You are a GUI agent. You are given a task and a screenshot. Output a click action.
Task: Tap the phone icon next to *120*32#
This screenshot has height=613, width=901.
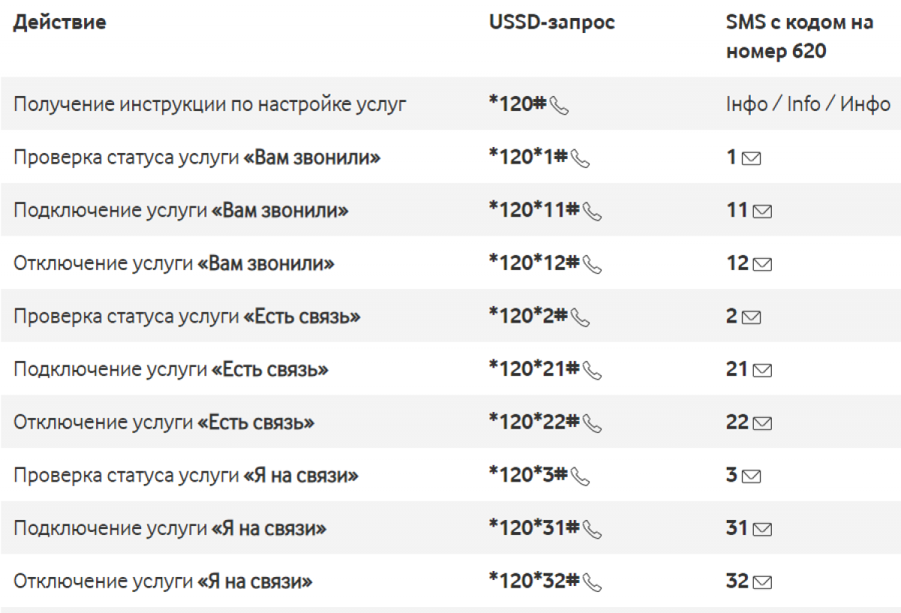point(592,582)
